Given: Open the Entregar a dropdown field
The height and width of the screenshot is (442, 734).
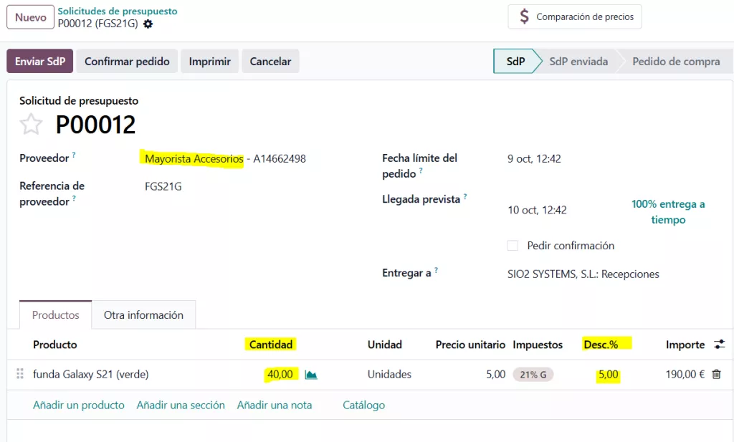Looking at the screenshot, I should (583, 274).
